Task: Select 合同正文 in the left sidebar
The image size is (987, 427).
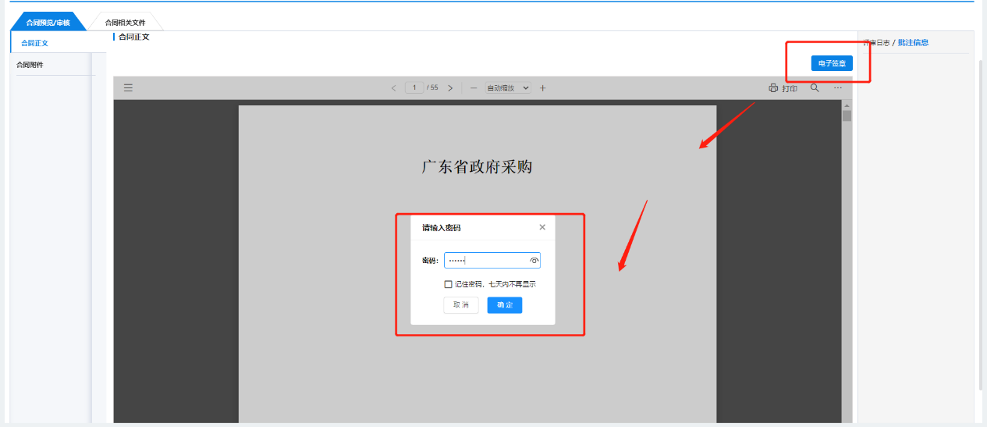Action: [34, 43]
